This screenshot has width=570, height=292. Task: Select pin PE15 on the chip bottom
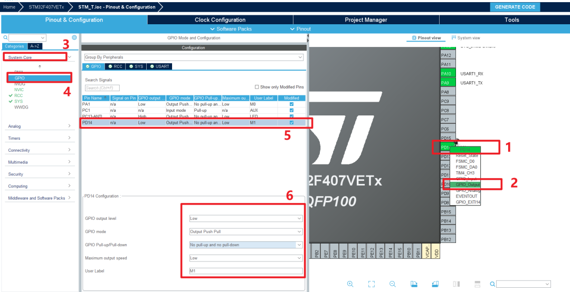click(x=400, y=251)
